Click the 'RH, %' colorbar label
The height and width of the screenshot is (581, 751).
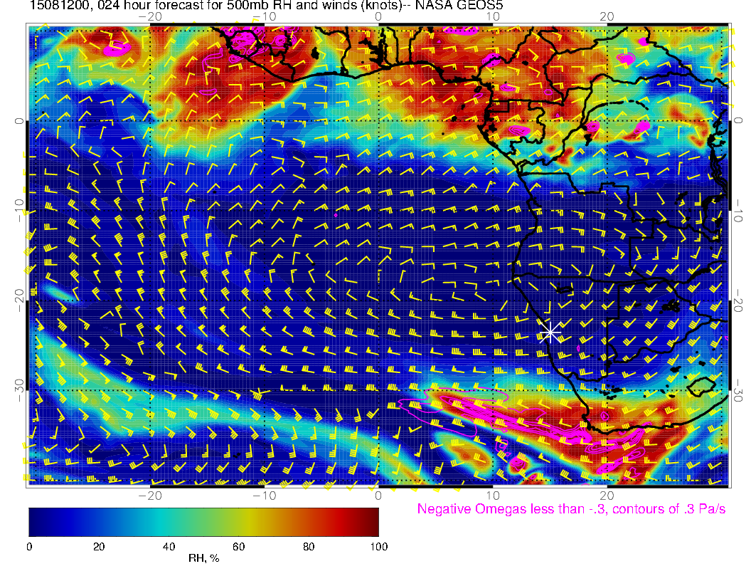point(203,559)
